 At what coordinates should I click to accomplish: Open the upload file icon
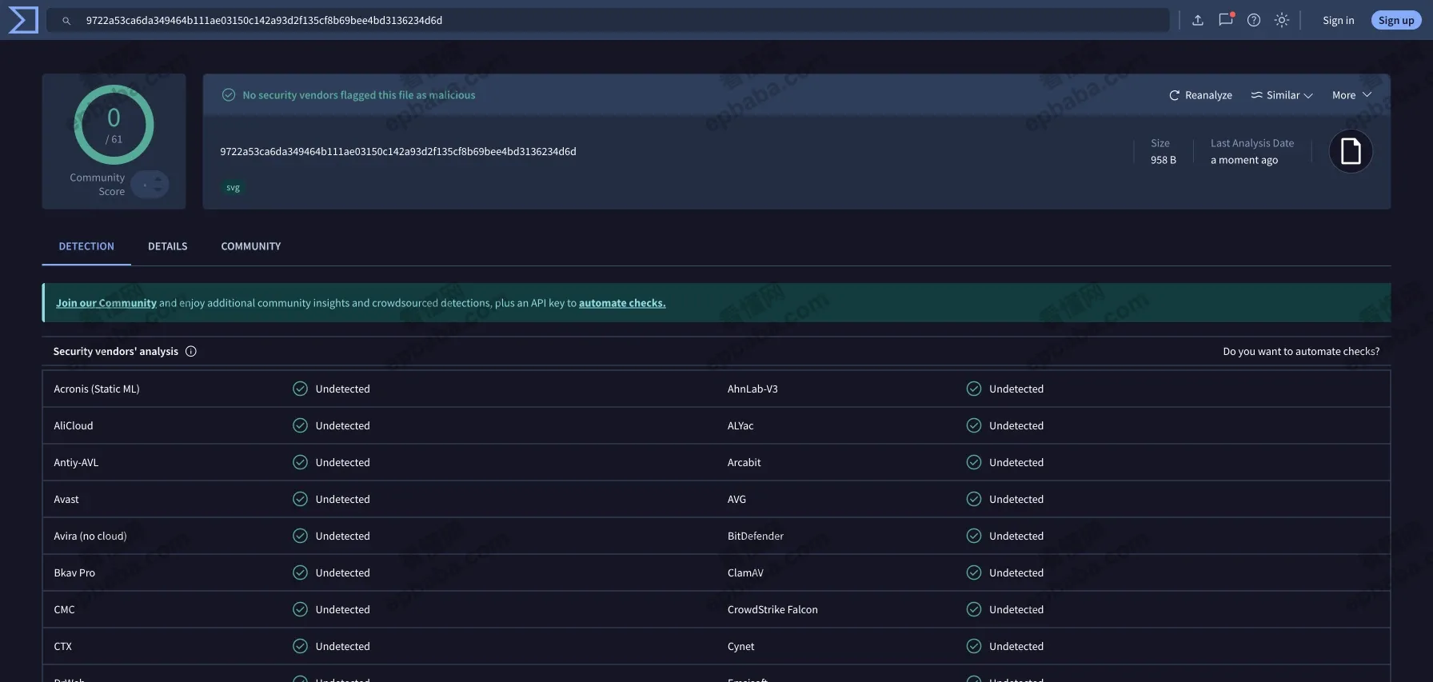1198,20
